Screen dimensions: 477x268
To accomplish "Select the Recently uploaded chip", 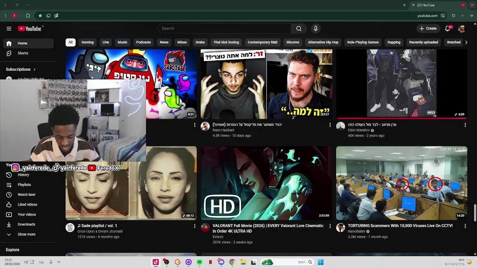I will tap(424, 42).
